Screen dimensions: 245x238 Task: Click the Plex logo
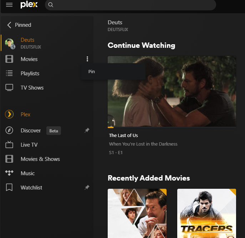(x=29, y=5)
